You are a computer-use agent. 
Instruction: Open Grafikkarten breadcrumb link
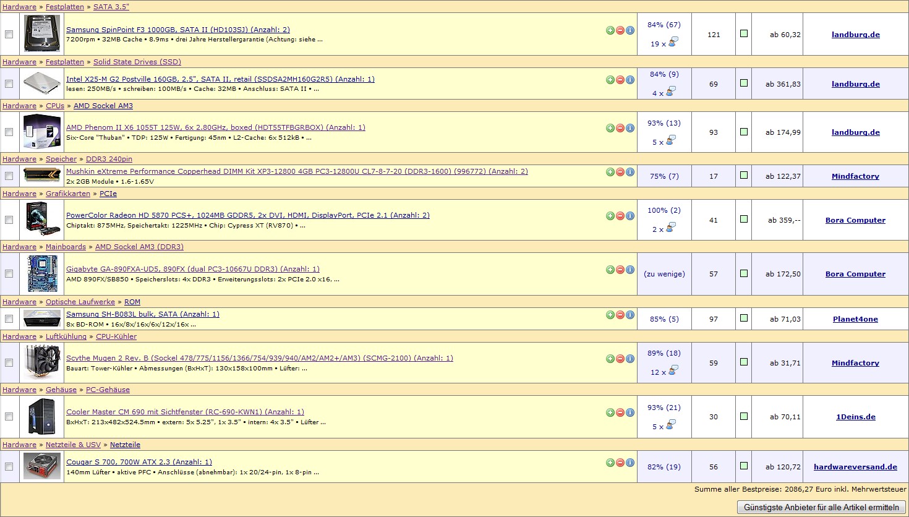pyautogui.click(x=68, y=194)
